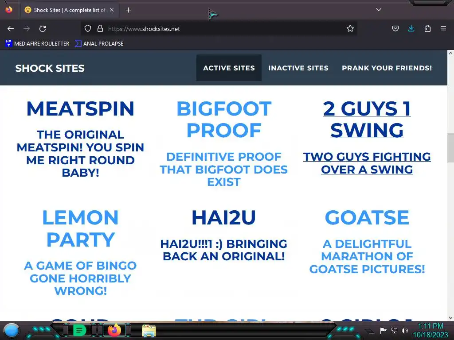
Task: Open network tray icon
Action: pos(394,330)
